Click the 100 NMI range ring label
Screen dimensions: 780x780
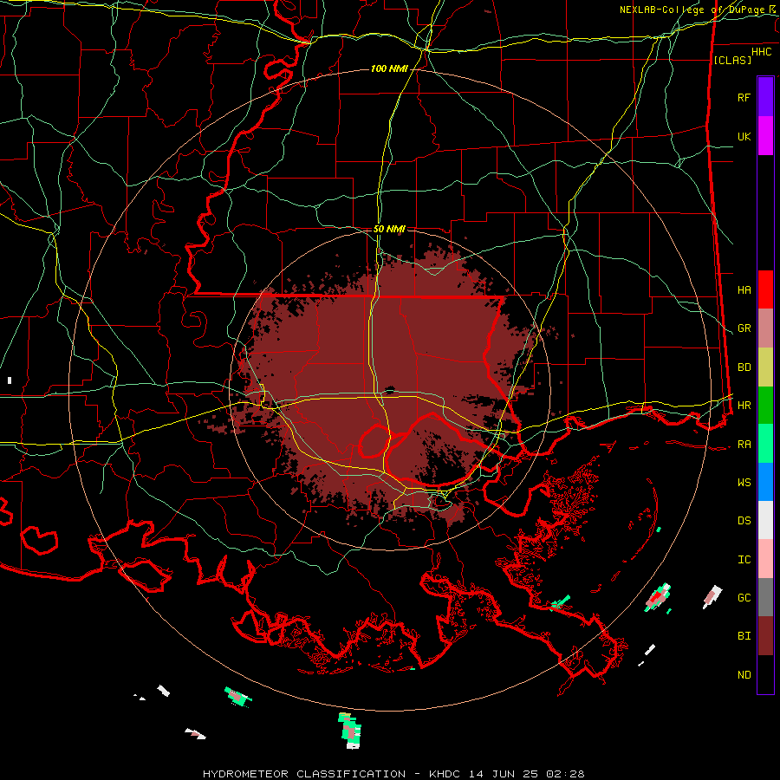389,68
